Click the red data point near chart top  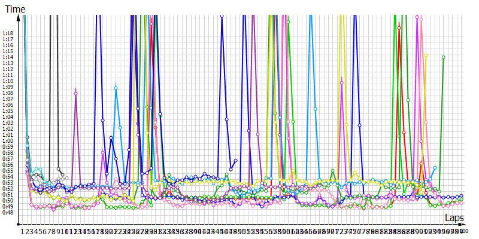tap(399, 27)
